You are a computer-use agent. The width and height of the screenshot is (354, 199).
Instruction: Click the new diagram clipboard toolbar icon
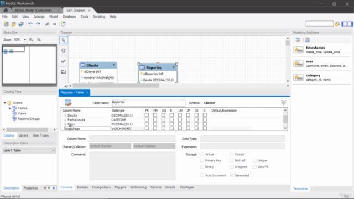[x=64, y=24]
